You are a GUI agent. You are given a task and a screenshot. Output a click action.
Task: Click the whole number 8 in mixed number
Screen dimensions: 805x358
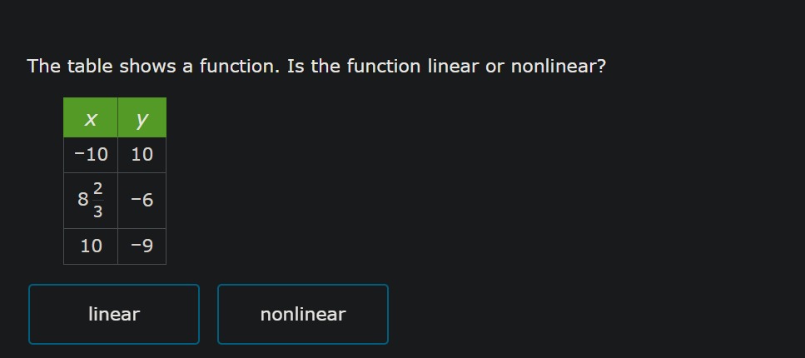point(83,199)
